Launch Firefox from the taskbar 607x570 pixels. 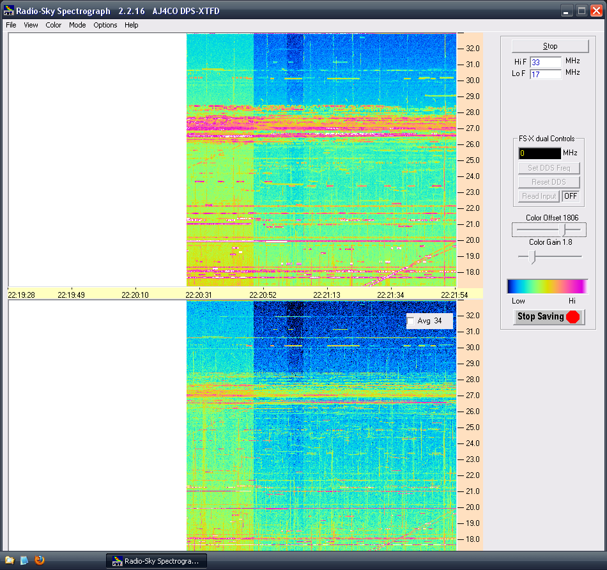[40, 560]
